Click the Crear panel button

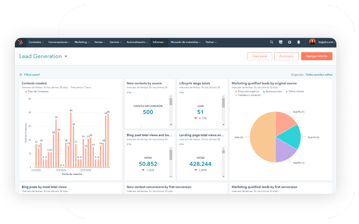[x=259, y=56]
